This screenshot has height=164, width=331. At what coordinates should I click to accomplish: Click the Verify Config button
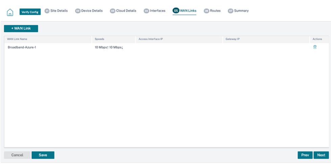pos(30,12)
